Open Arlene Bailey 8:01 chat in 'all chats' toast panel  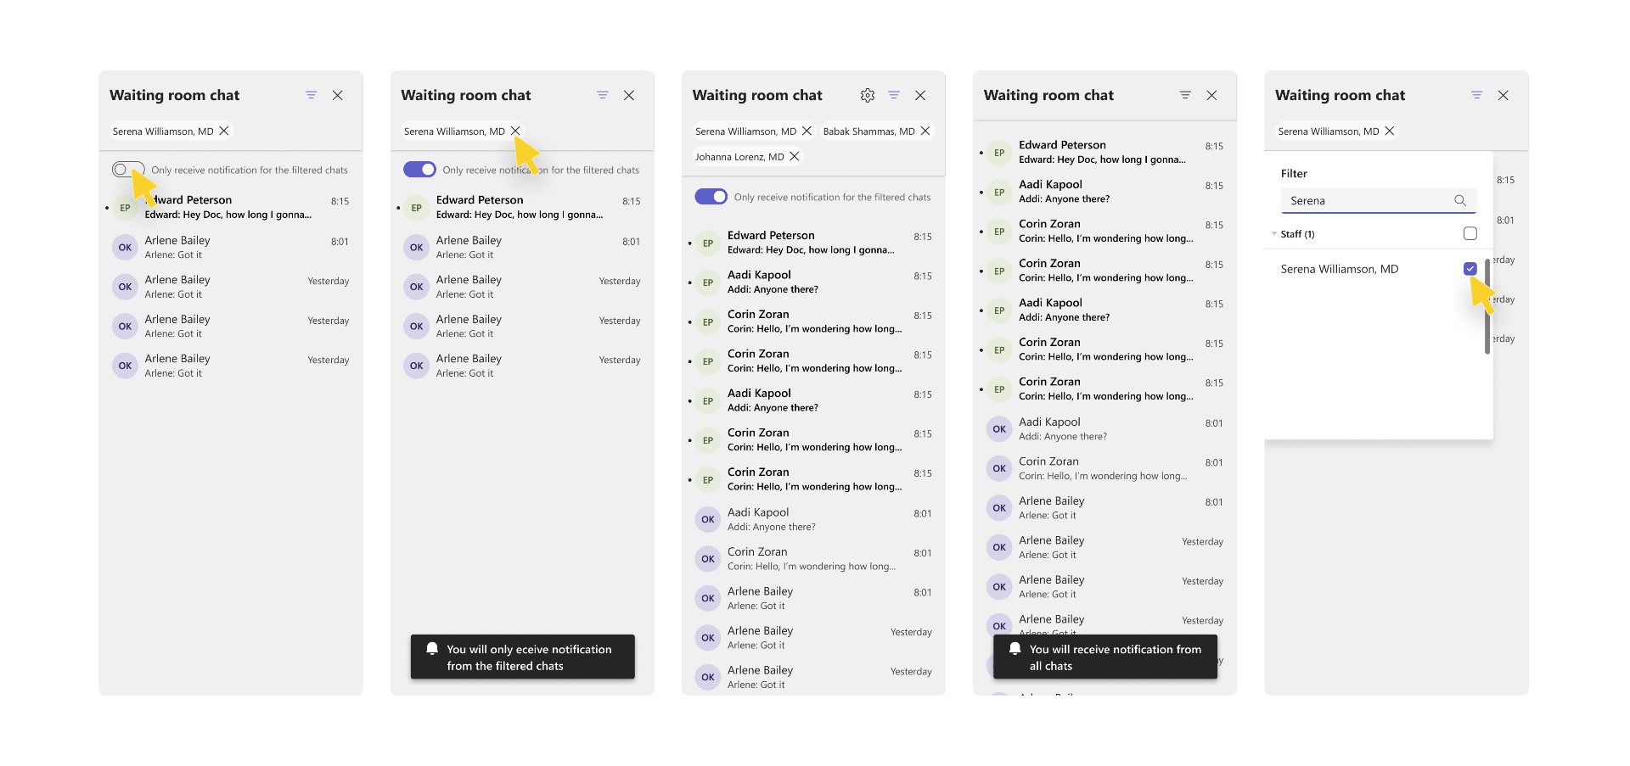click(x=1104, y=508)
